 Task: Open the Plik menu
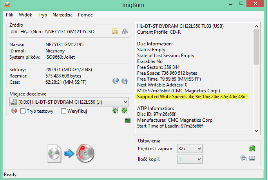tap(9, 15)
